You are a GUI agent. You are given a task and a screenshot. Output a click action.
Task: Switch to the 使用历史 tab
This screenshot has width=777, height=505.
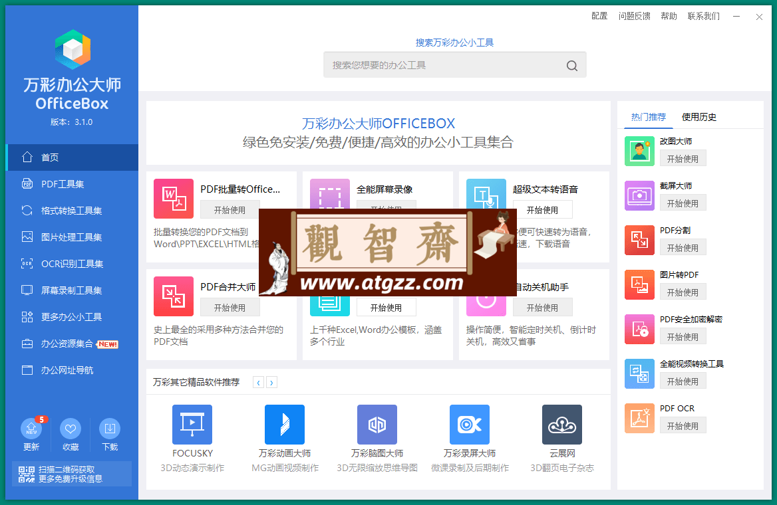[x=699, y=118]
